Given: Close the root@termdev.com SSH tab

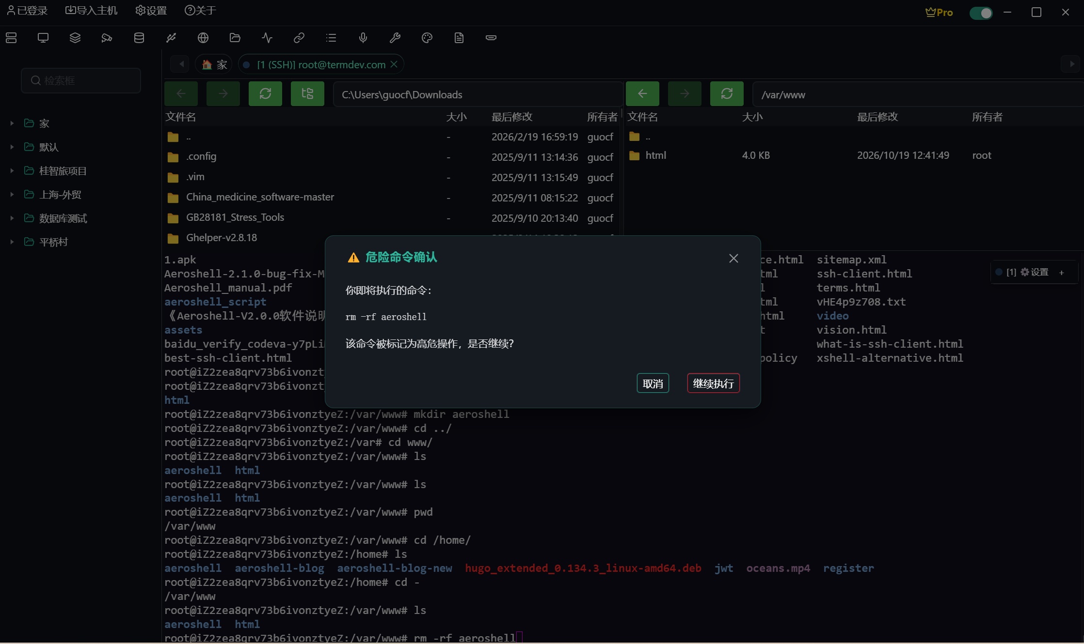Looking at the screenshot, I should 394,64.
